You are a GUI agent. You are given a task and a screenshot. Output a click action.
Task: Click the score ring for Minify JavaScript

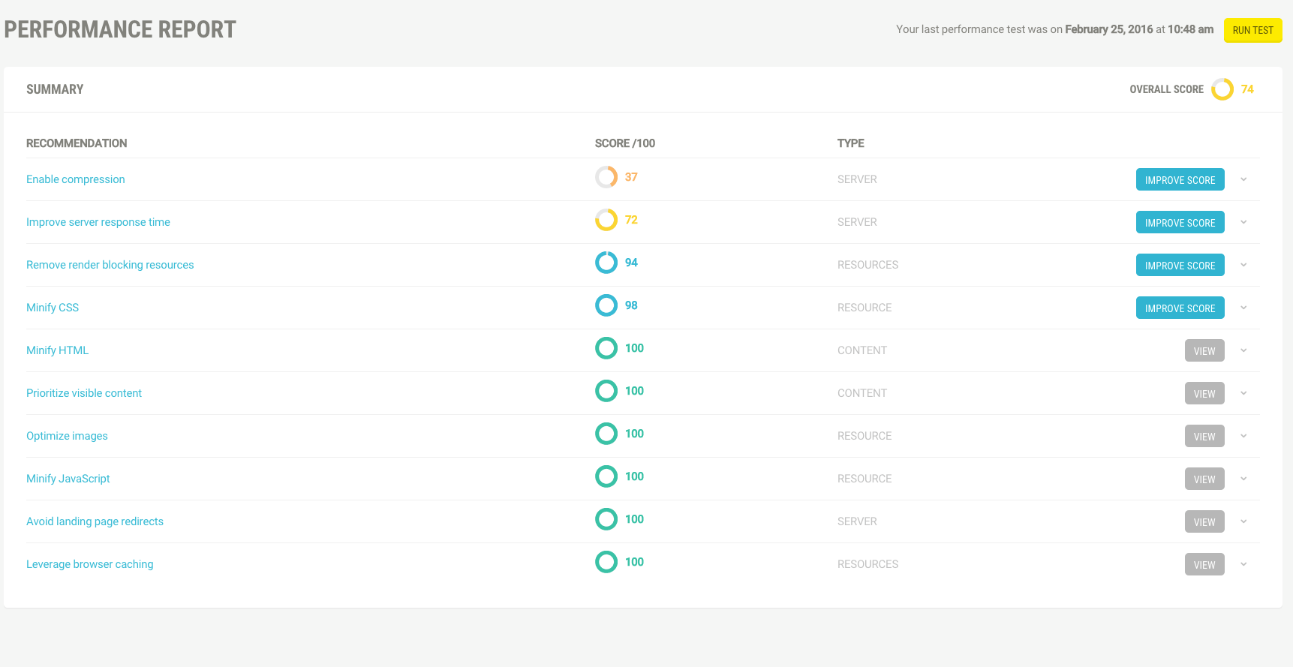[606, 476]
